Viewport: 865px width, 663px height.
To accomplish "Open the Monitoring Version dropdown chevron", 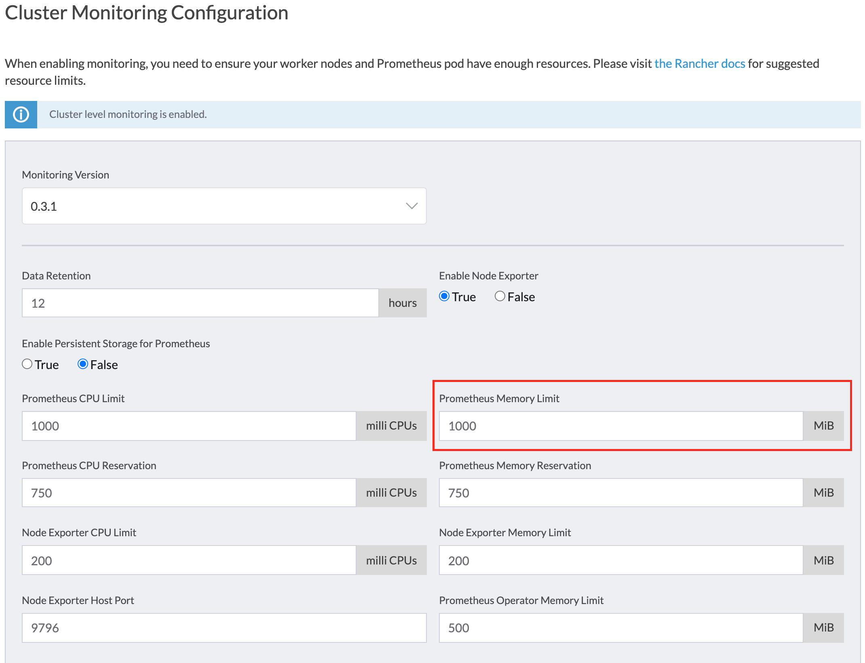I will tap(411, 206).
